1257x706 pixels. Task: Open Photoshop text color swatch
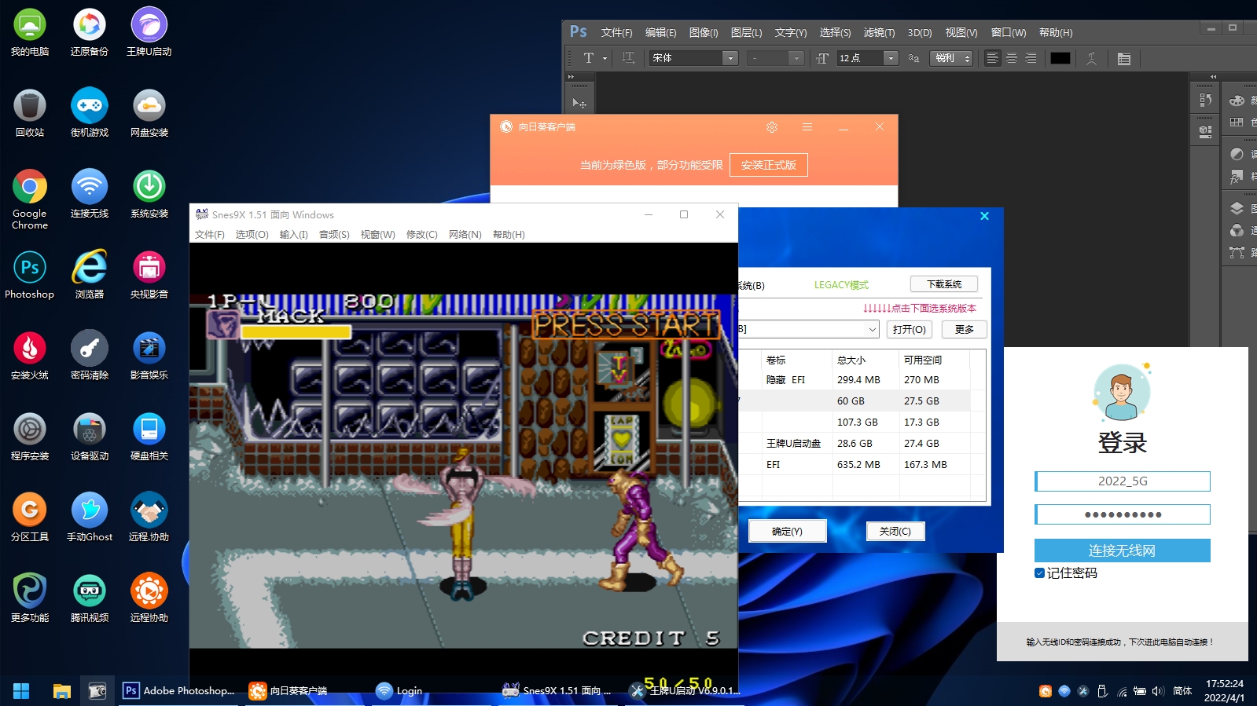(1060, 58)
